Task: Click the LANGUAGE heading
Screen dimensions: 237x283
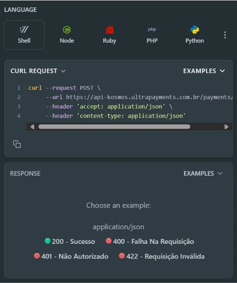Action: coord(20,10)
